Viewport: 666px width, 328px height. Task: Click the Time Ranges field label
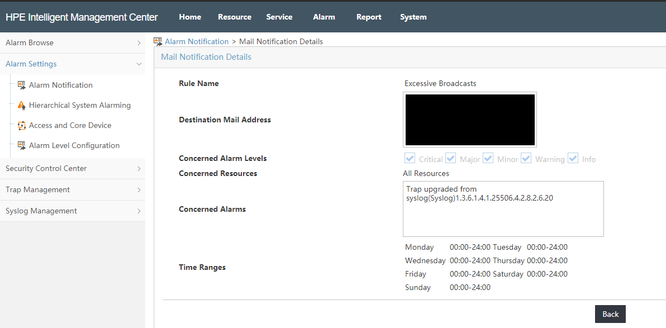(x=202, y=267)
